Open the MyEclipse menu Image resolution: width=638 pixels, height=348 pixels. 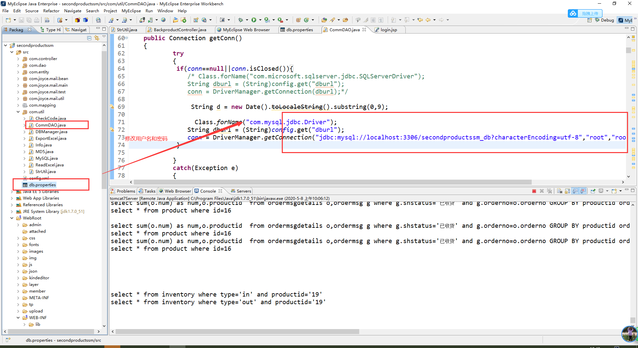coord(131,11)
